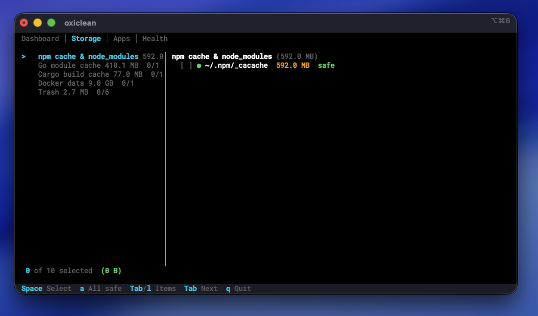Click the ⌥⌘6 shortcut indicator in title bar
The height and width of the screenshot is (316, 538).
(x=500, y=21)
